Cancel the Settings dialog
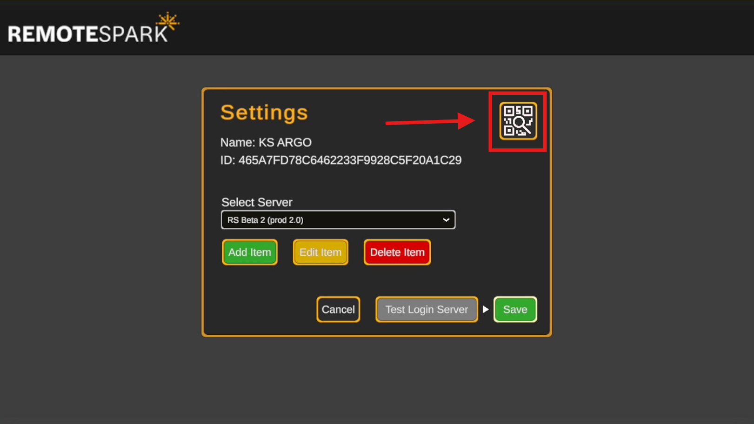 click(338, 309)
